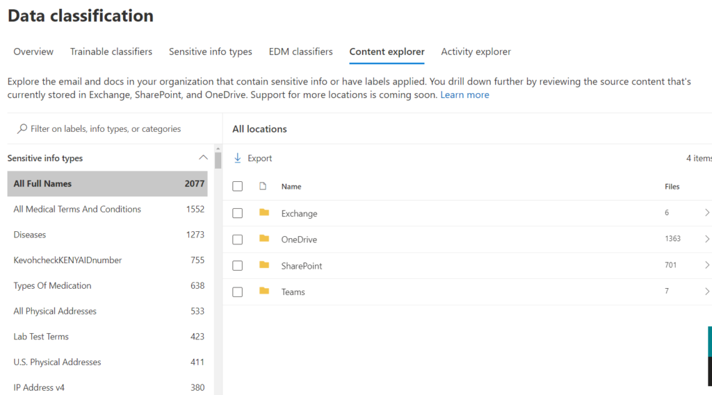Switch to the Activity explorer tab
The height and width of the screenshot is (395, 712).
tap(476, 52)
